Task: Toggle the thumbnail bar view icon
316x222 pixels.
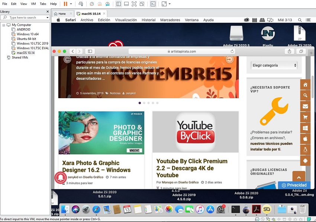Action: tap(126, 4)
